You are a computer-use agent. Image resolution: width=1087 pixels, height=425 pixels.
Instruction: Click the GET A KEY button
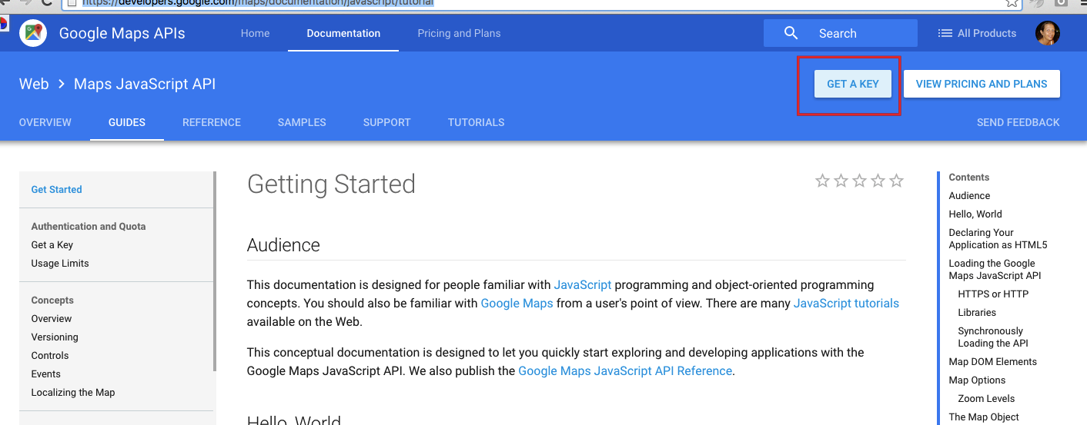pos(853,84)
